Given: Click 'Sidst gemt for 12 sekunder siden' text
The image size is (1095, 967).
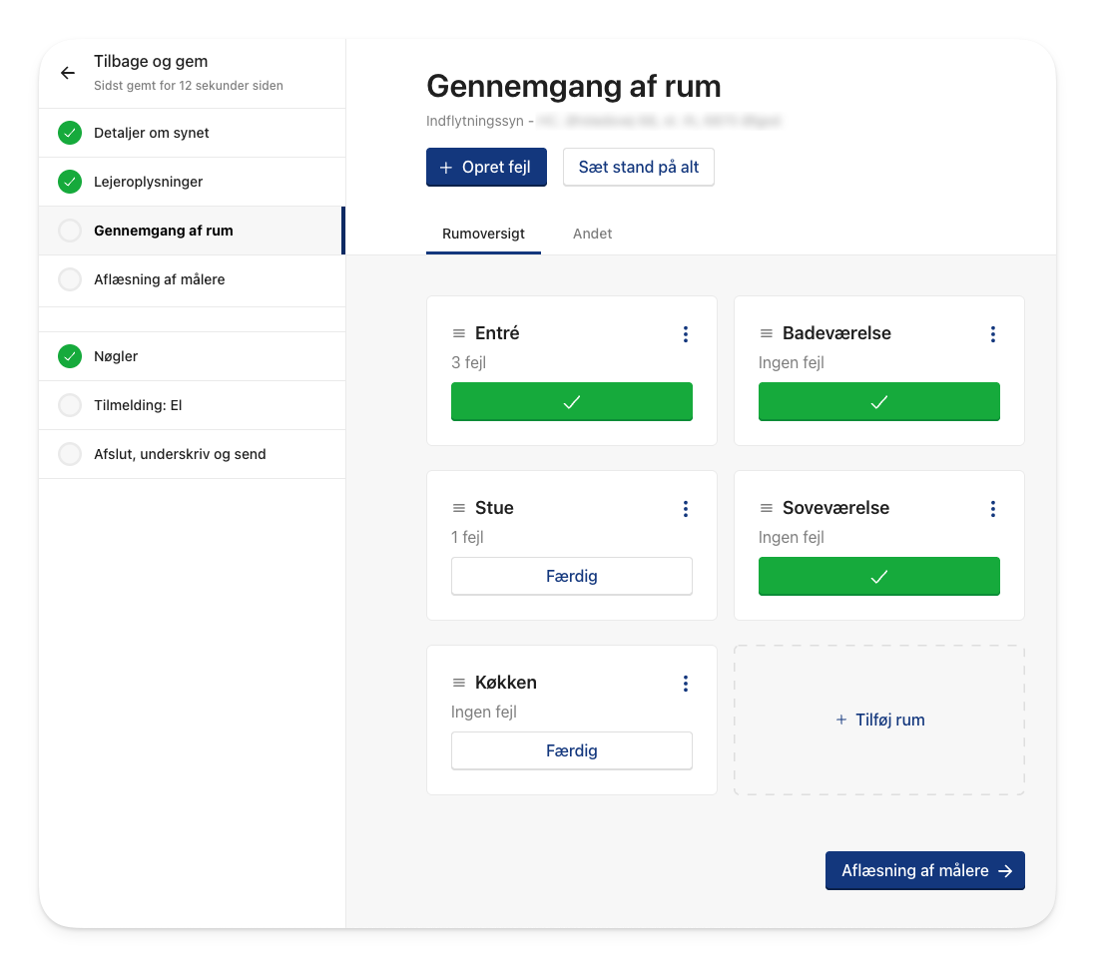Looking at the screenshot, I should point(189,85).
